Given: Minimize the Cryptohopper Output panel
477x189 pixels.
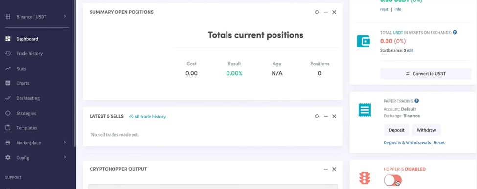Looking at the screenshot, I should [x=326, y=169].
